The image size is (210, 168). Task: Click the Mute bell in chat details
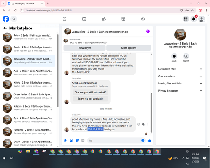174,56
